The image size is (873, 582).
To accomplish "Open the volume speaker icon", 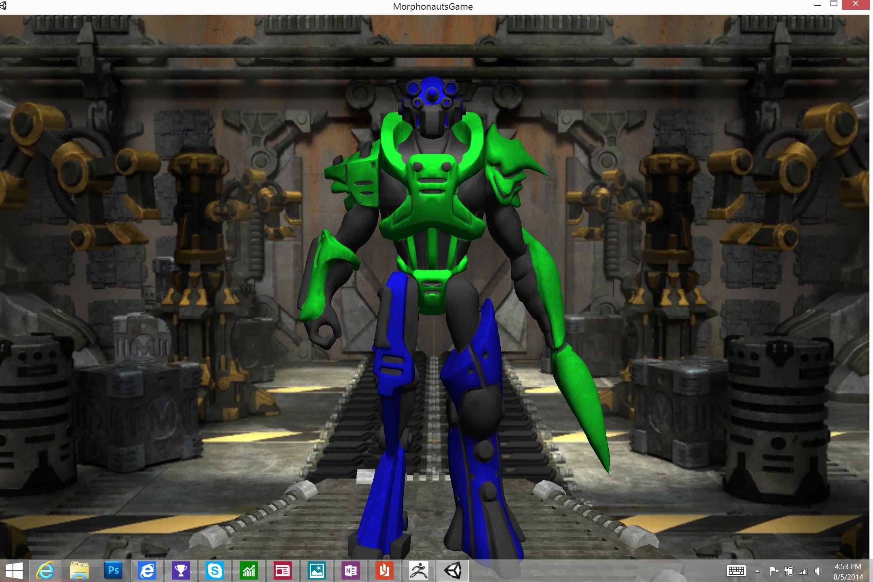I will tap(818, 571).
